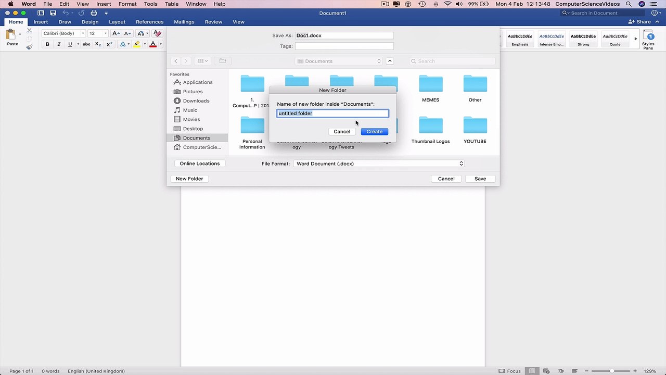Open font colour dropdown arrow
The image size is (666, 375).
click(160, 44)
